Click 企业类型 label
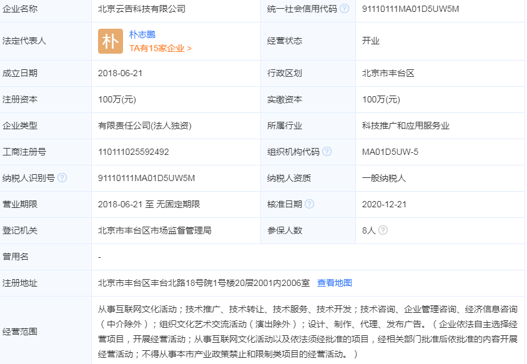The width and height of the screenshot is (527, 364). [x=20, y=125]
